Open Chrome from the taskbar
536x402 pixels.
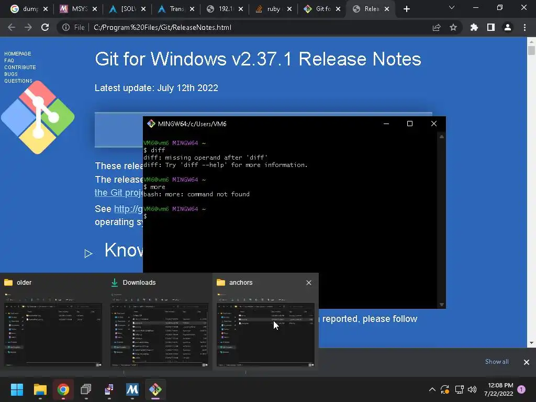point(63,389)
